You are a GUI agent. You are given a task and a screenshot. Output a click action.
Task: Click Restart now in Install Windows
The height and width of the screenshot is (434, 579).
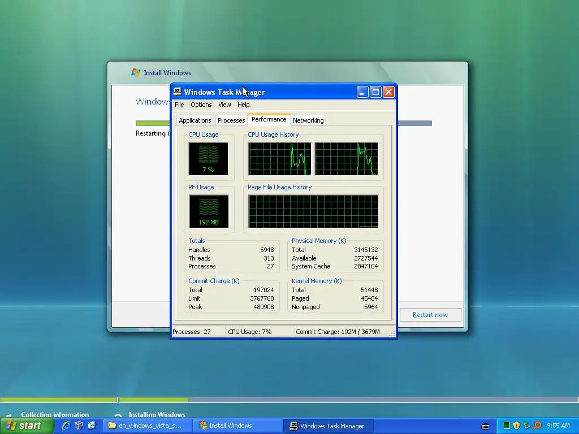[x=430, y=315]
